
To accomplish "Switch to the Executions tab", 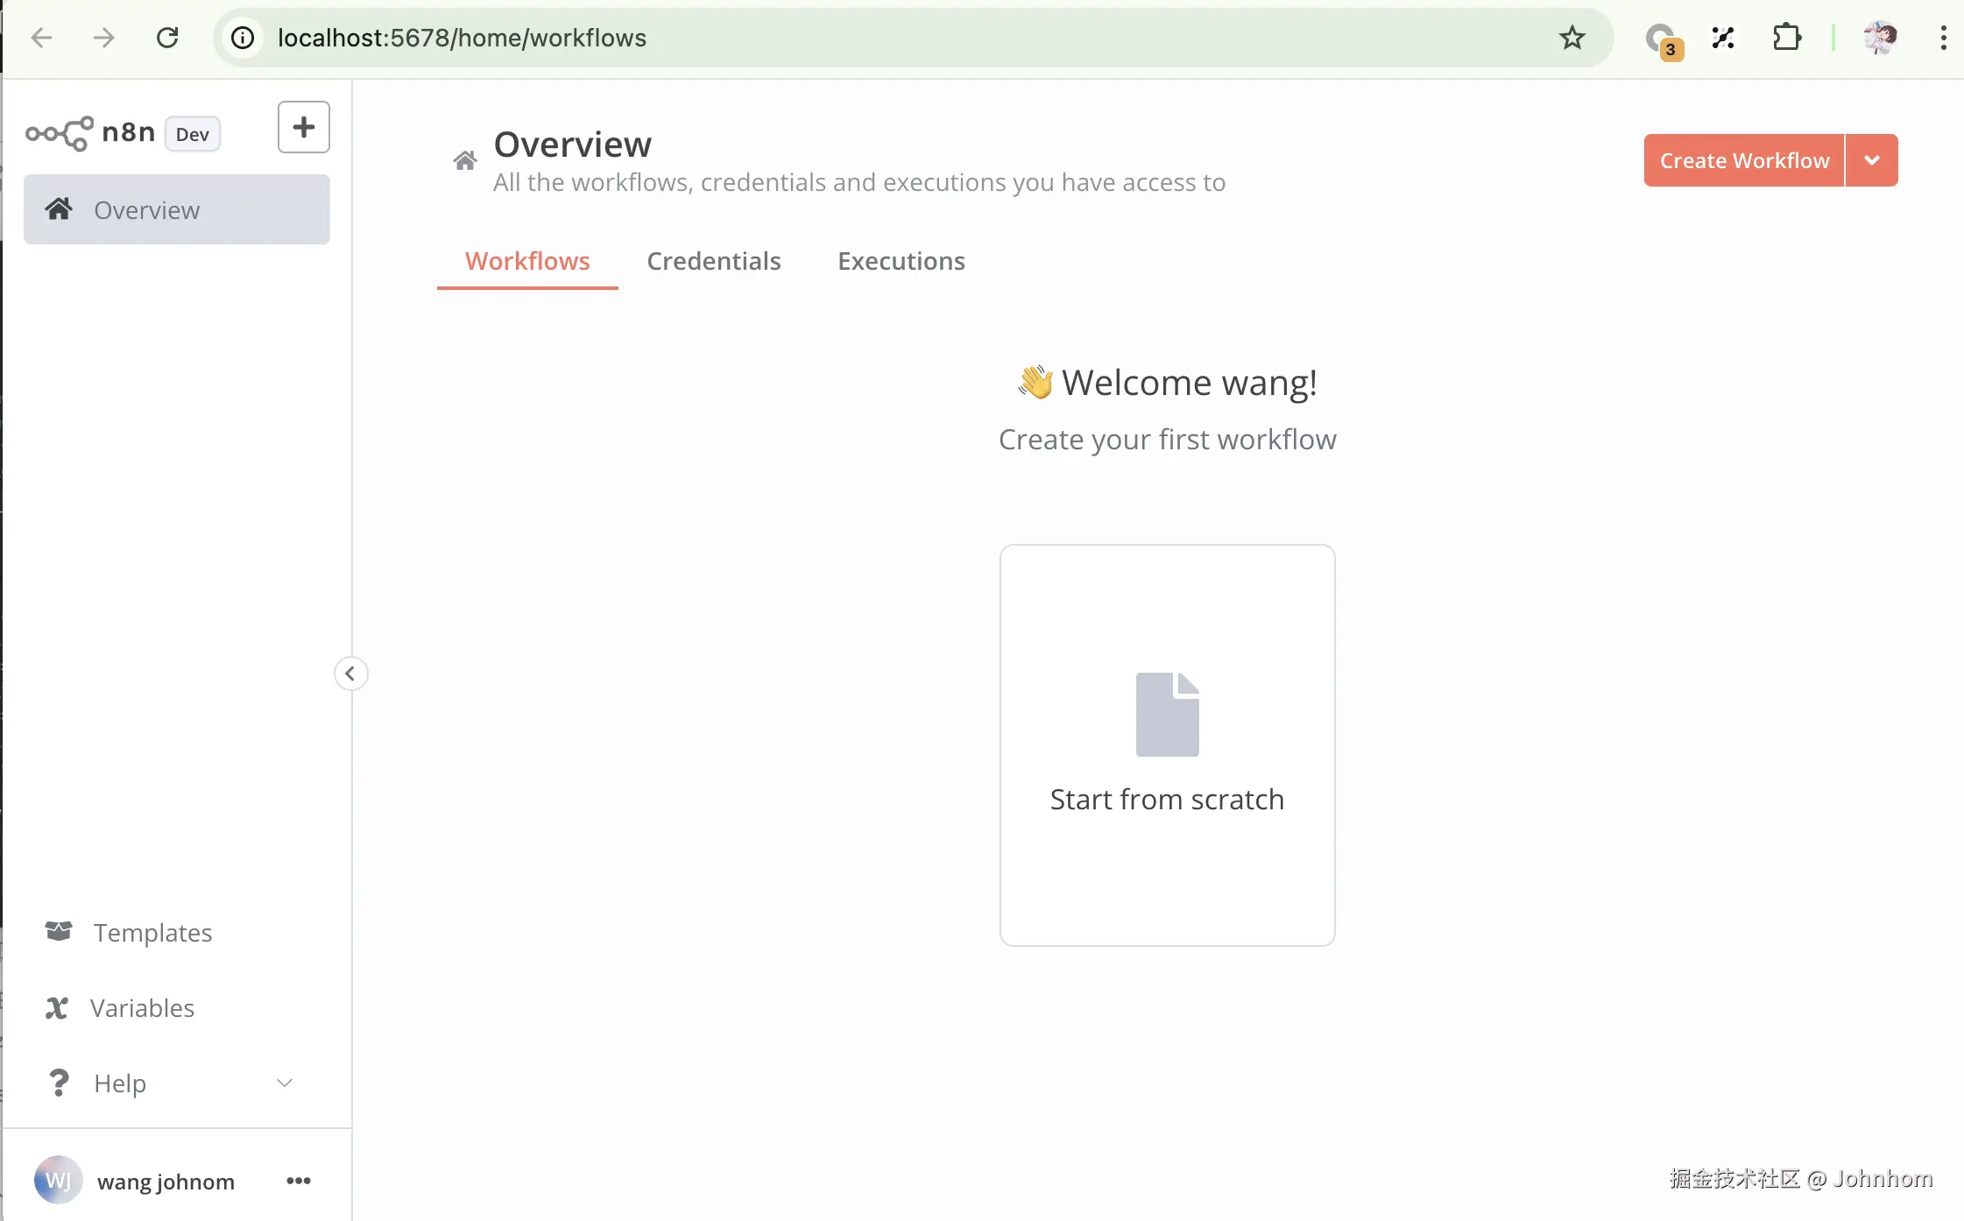I will coord(901,261).
